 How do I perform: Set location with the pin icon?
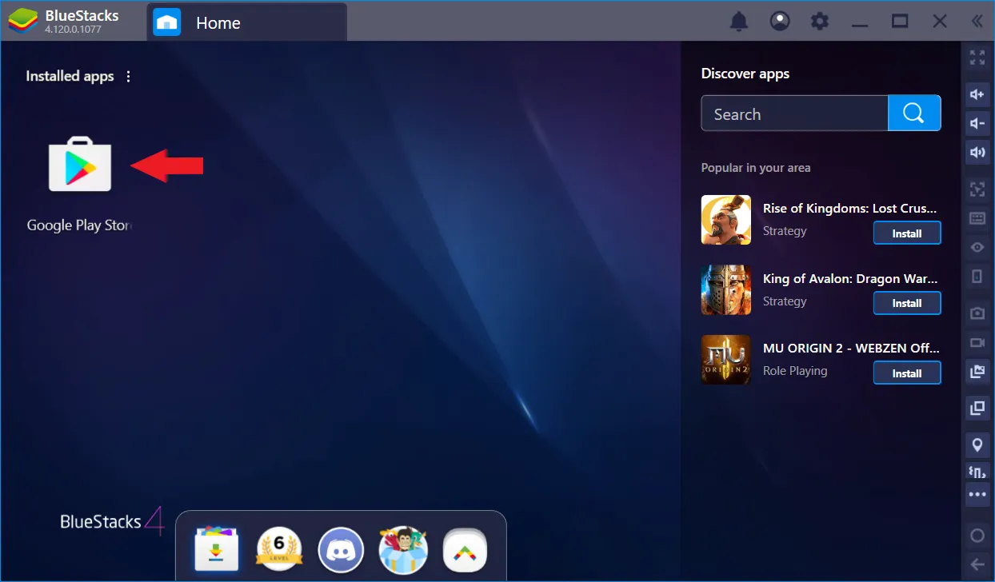coord(977,445)
